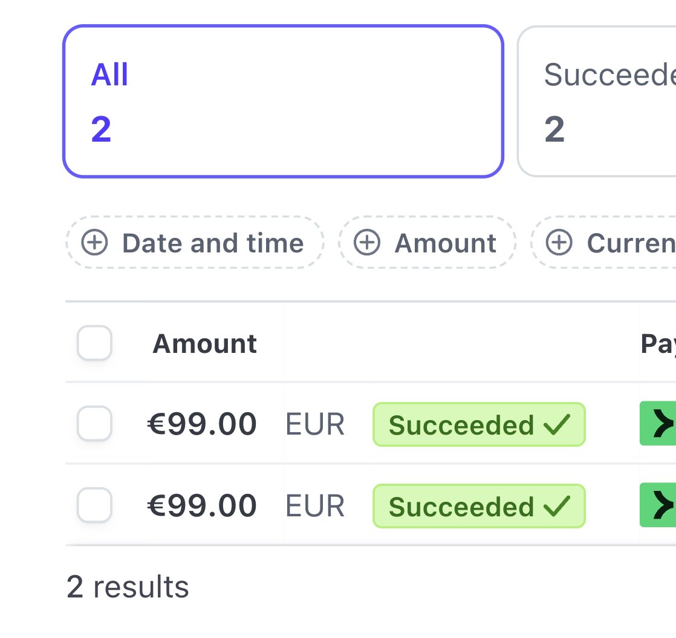Click the checkmark icon on first Succeeded badge

[557, 425]
